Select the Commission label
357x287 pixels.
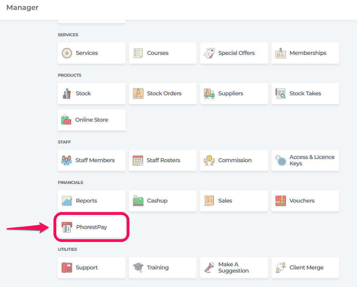(x=235, y=160)
